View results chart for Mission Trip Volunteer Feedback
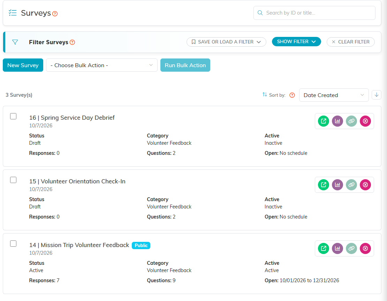Screen dimensions: 387x301 coord(337,248)
